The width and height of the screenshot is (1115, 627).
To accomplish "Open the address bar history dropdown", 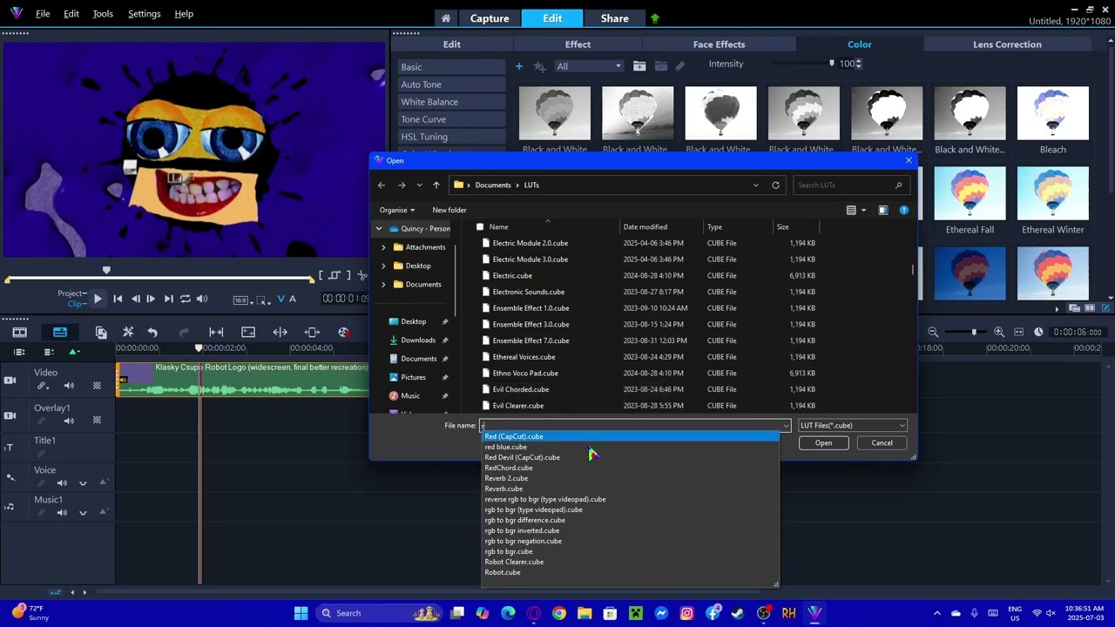I will coord(755,185).
